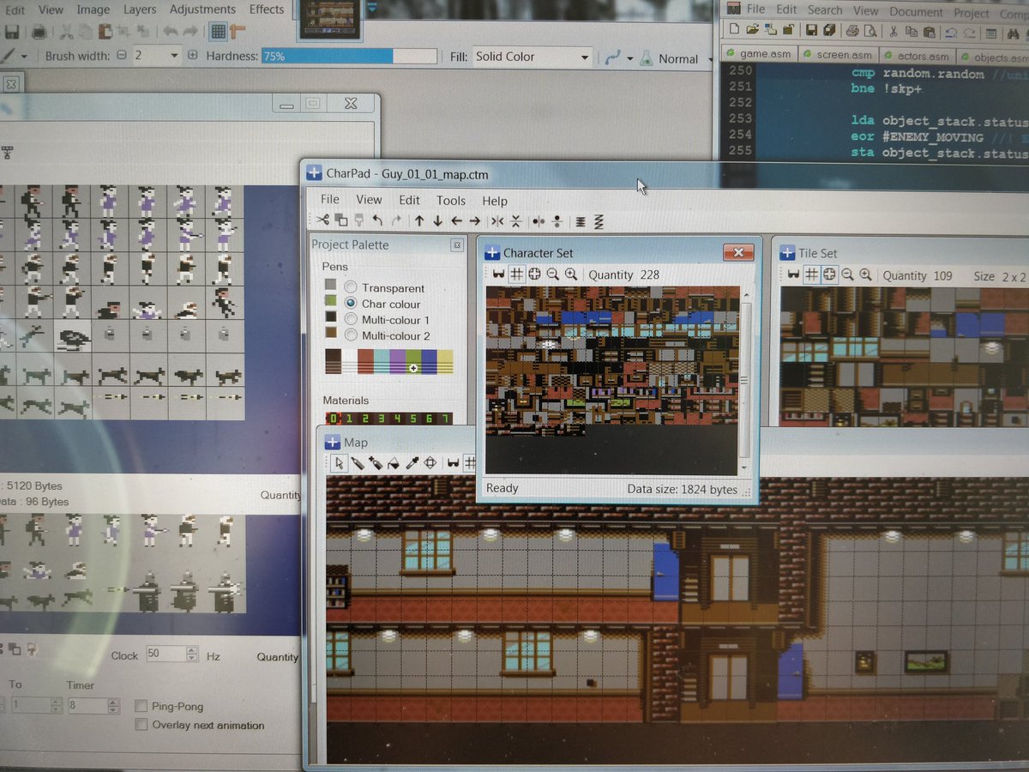The height and width of the screenshot is (772, 1029).
Task: Shift data down with the down arrow icon
Action: click(x=437, y=220)
